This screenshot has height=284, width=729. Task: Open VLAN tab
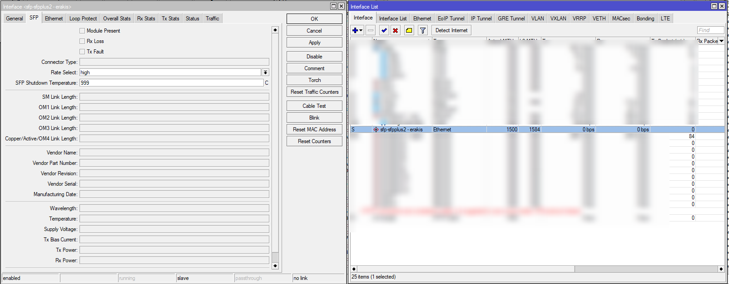click(x=538, y=19)
